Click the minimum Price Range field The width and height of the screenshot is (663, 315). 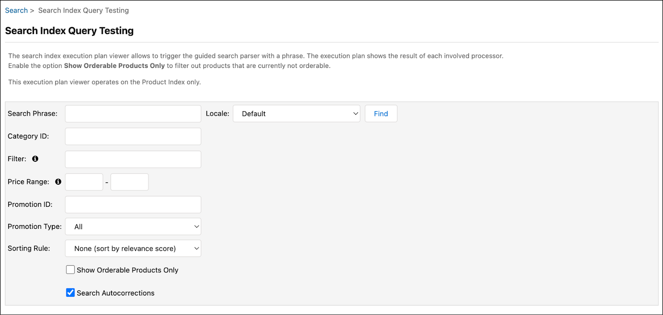pos(84,182)
